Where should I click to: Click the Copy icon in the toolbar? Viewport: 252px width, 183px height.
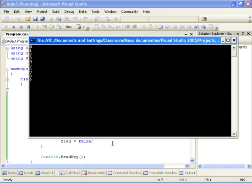click(x=59, y=19)
